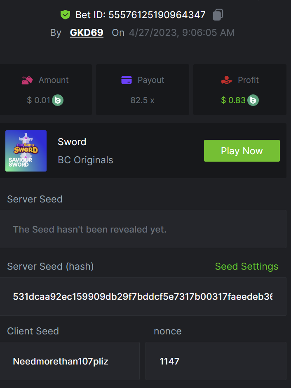Image resolution: width=291 pixels, height=388 pixels.
Task: Click the Server Seed hash field
Action: (x=143, y=296)
